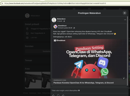Click the 'Tidak ada insight untuk ditampilkan' text

point(65,91)
